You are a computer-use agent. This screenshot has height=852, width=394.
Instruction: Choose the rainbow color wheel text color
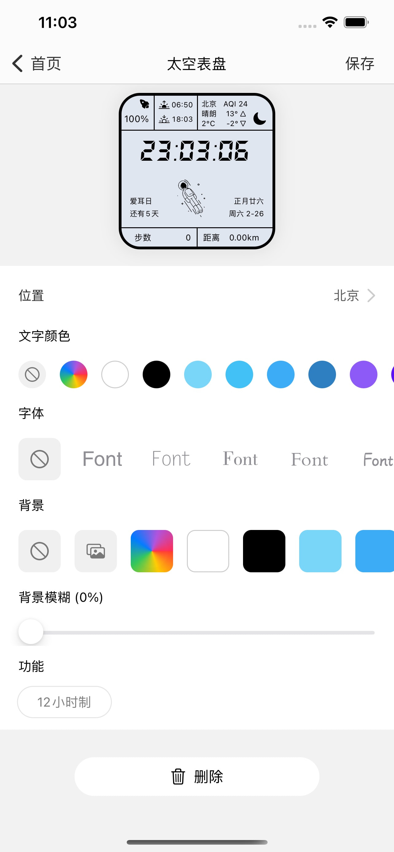pyautogui.click(x=73, y=374)
